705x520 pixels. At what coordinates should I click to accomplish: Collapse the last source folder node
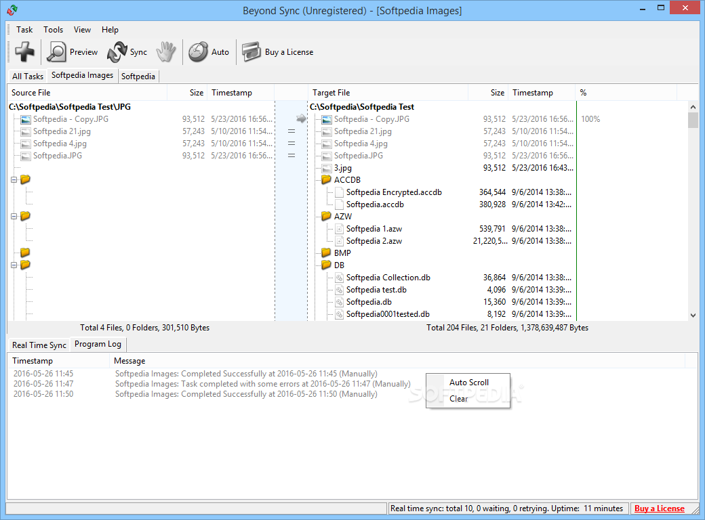pos(14,265)
